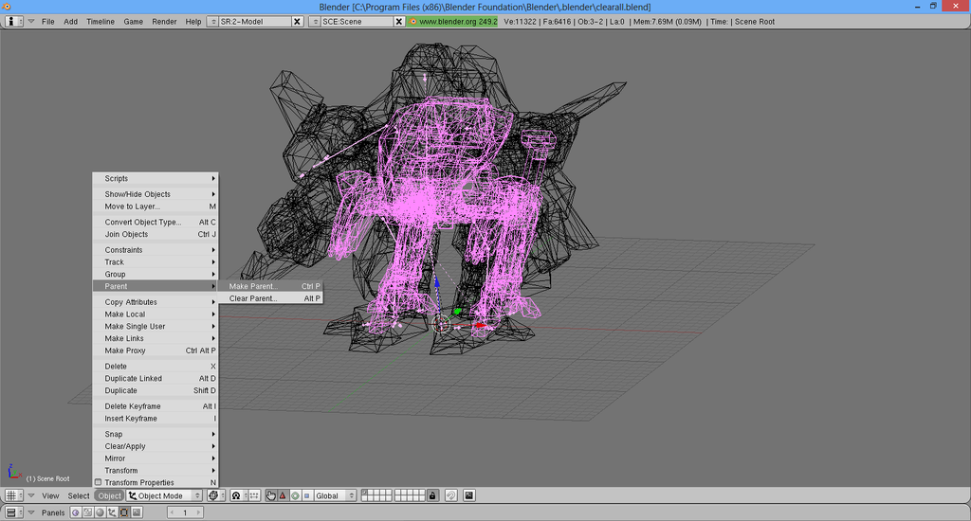Image resolution: width=971 pixels, height=521 pixels.
Task: Open the Editing panel context
Action: [124, 512]
